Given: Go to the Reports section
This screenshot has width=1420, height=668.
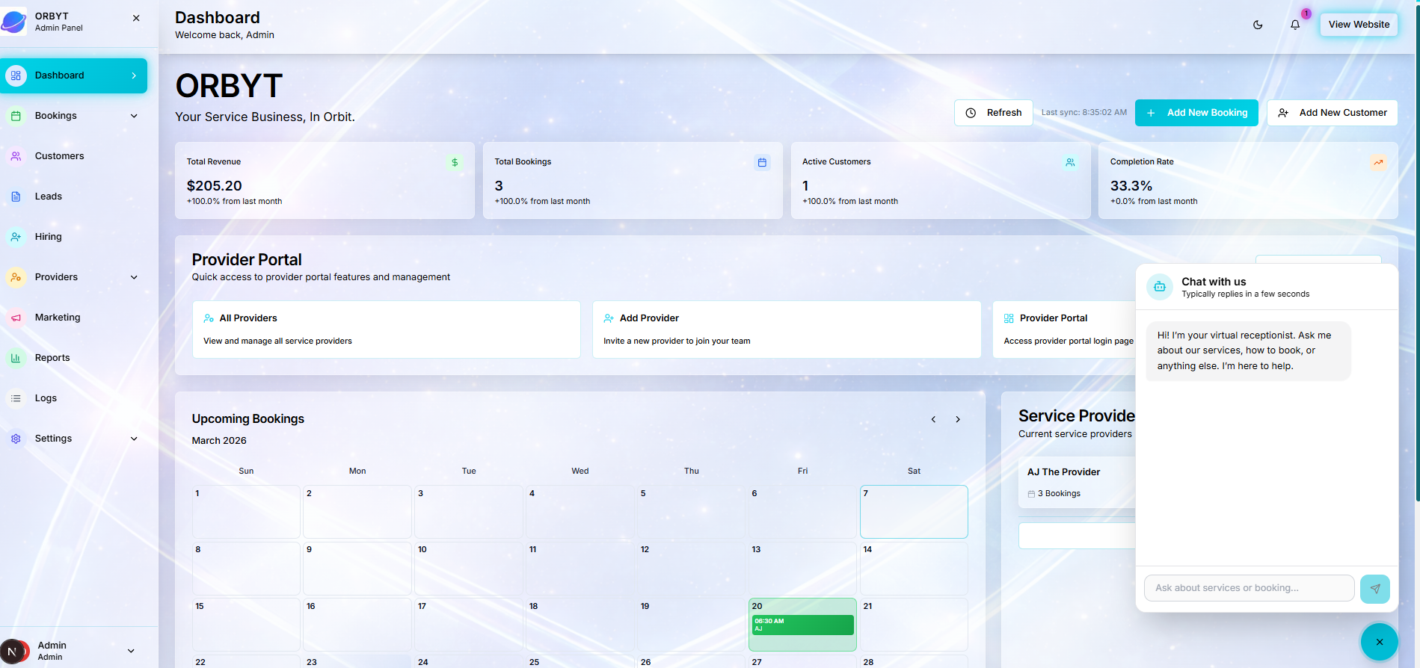Looking at the screenshot, I should [x=52, y=358].
